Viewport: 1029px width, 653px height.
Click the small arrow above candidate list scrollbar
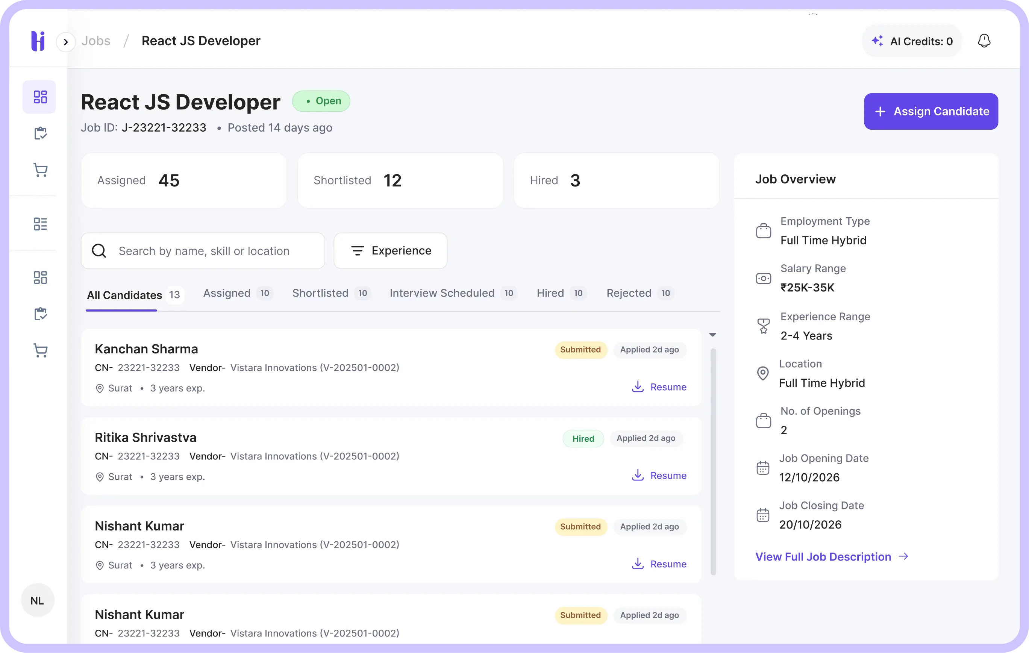(712, 335)
